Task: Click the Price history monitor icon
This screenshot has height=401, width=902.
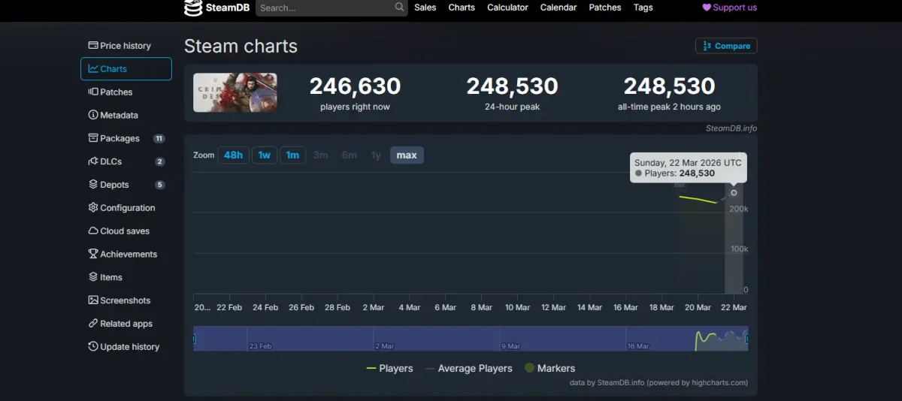Action: [x=93, y=46]
